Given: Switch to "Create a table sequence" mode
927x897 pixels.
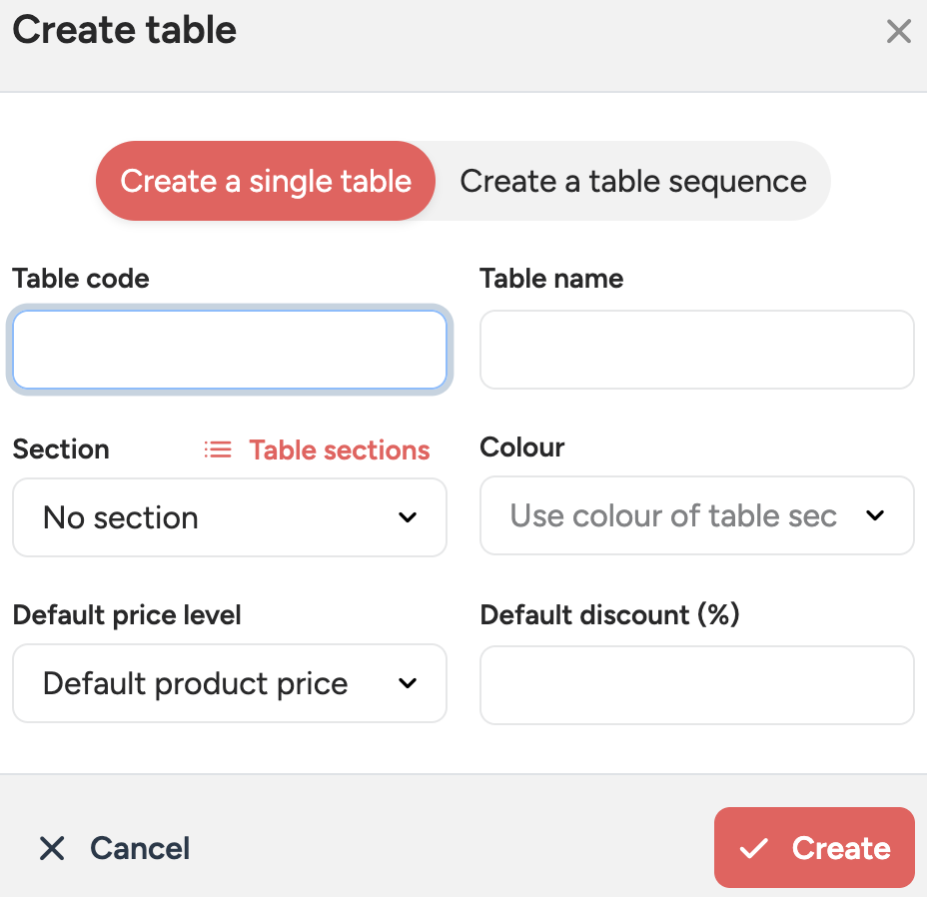Looking at the screenshot, I should point(632,181).
